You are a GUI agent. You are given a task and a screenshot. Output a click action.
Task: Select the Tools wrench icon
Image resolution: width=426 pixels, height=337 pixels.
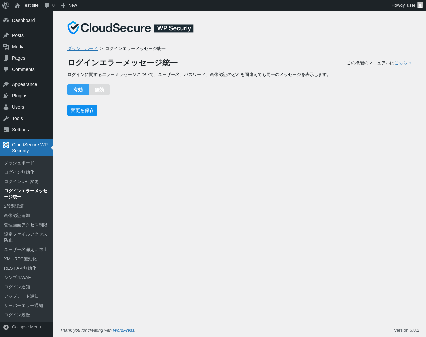tap(6, 118)
